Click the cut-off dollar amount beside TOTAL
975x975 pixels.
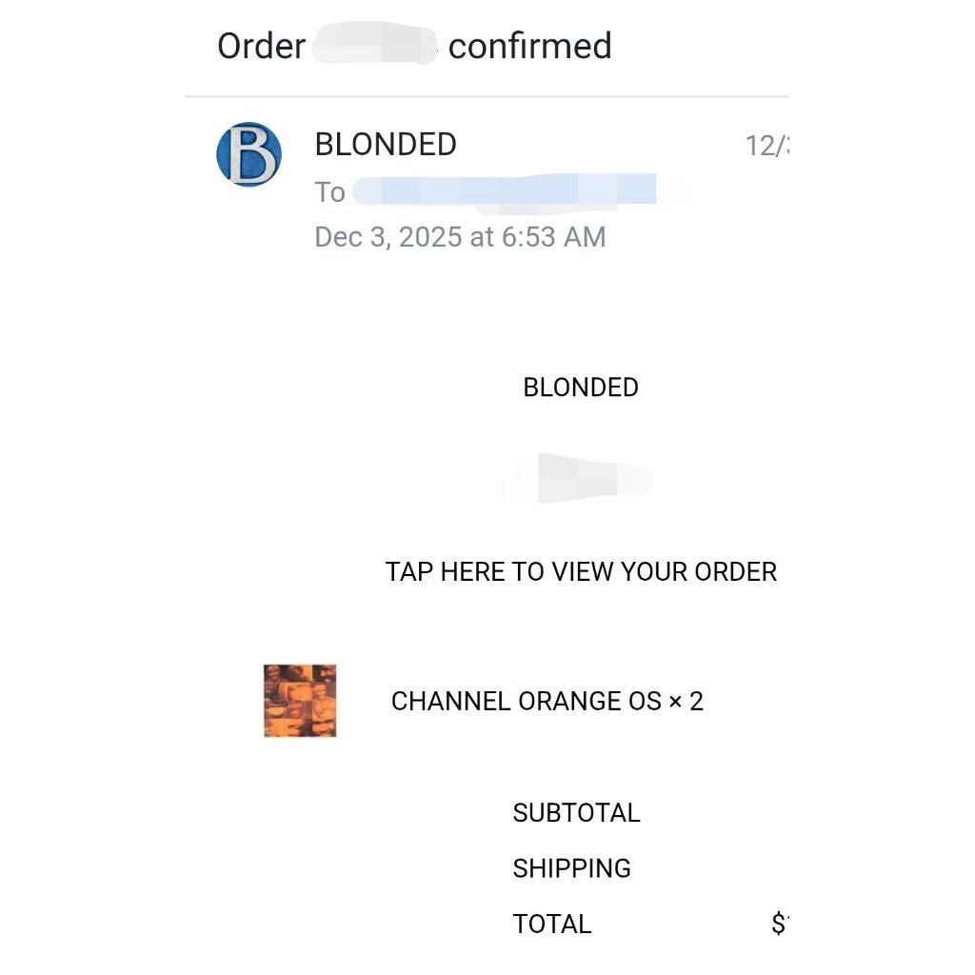(x=781, y=924)
